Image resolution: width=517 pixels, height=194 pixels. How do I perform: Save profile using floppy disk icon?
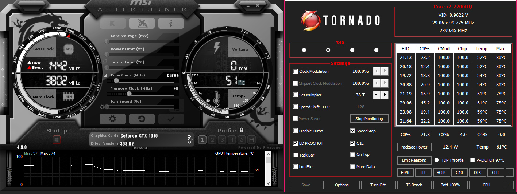(251, 140)
